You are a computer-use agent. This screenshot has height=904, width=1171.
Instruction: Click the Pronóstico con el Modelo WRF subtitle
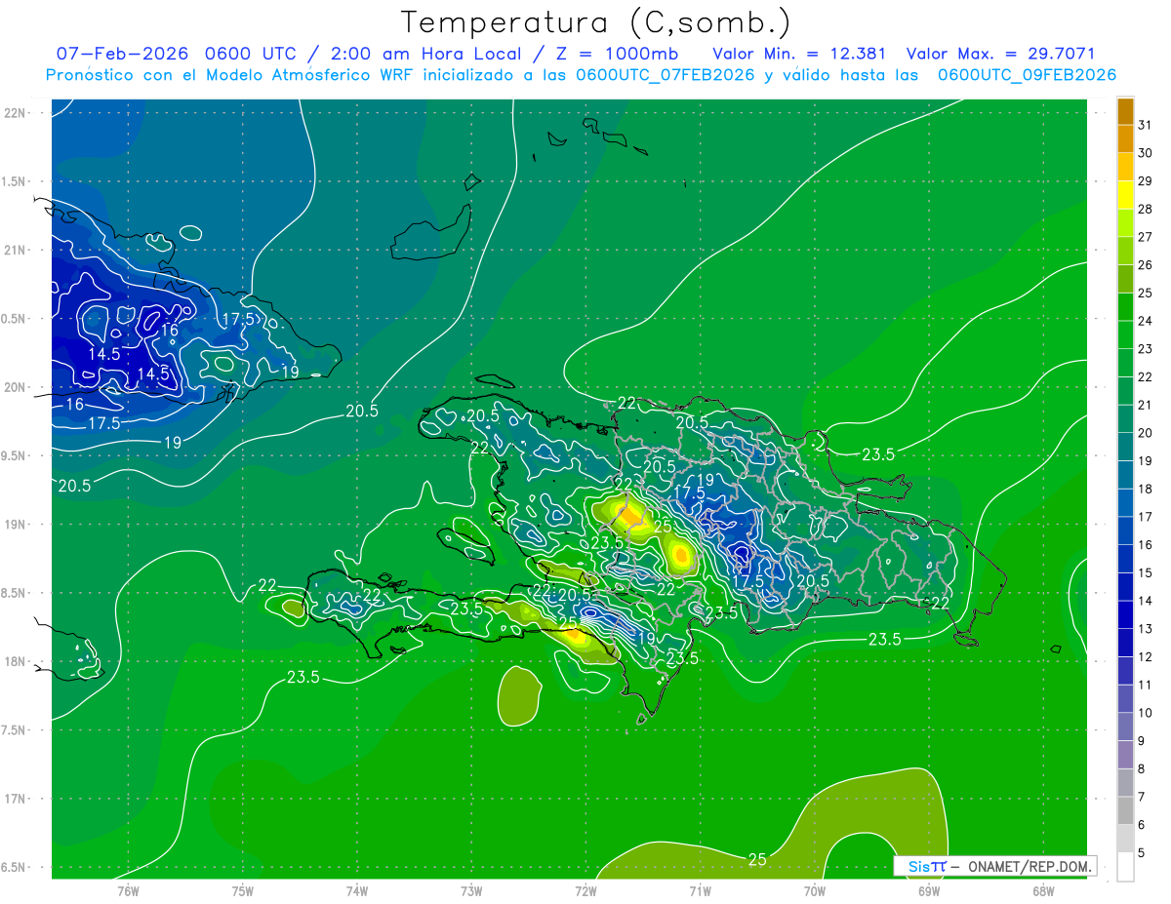(581, 75)
